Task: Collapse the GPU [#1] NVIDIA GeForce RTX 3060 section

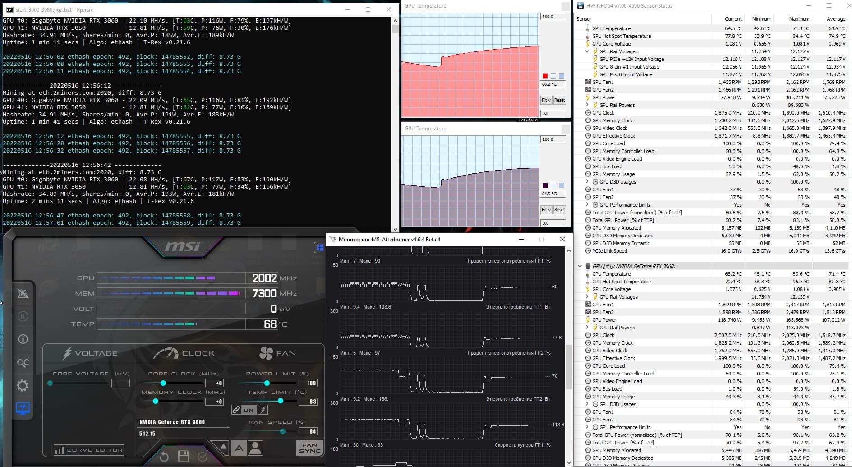Action: click(x=580, y=266)
